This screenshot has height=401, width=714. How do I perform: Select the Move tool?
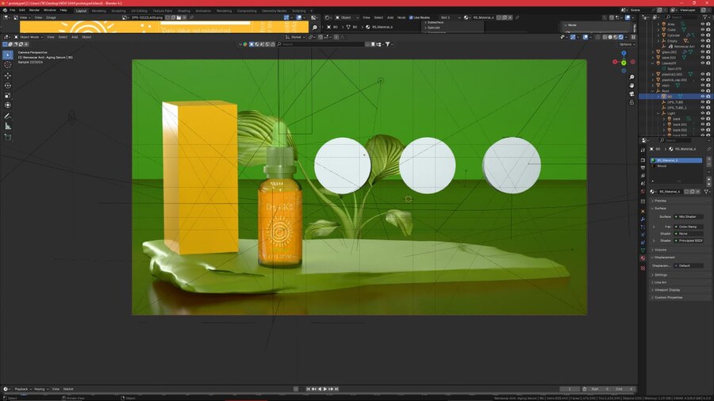8,75
